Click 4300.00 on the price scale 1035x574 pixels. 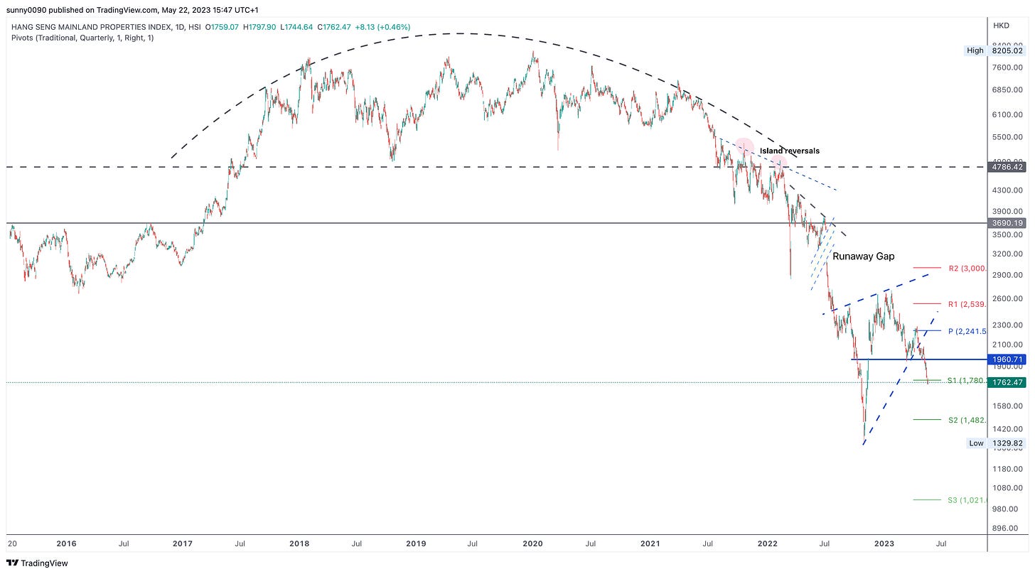1007,190
